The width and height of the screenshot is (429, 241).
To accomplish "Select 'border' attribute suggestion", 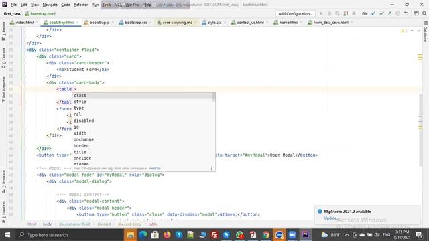I will 142,146.
